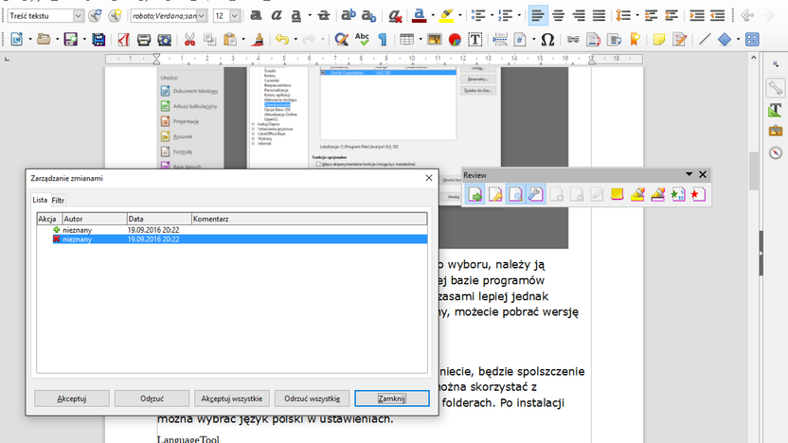This screenshot has width=788, height=443.
Task: Click Odrzuć wszystkie button
Action: tap(313, 399)
